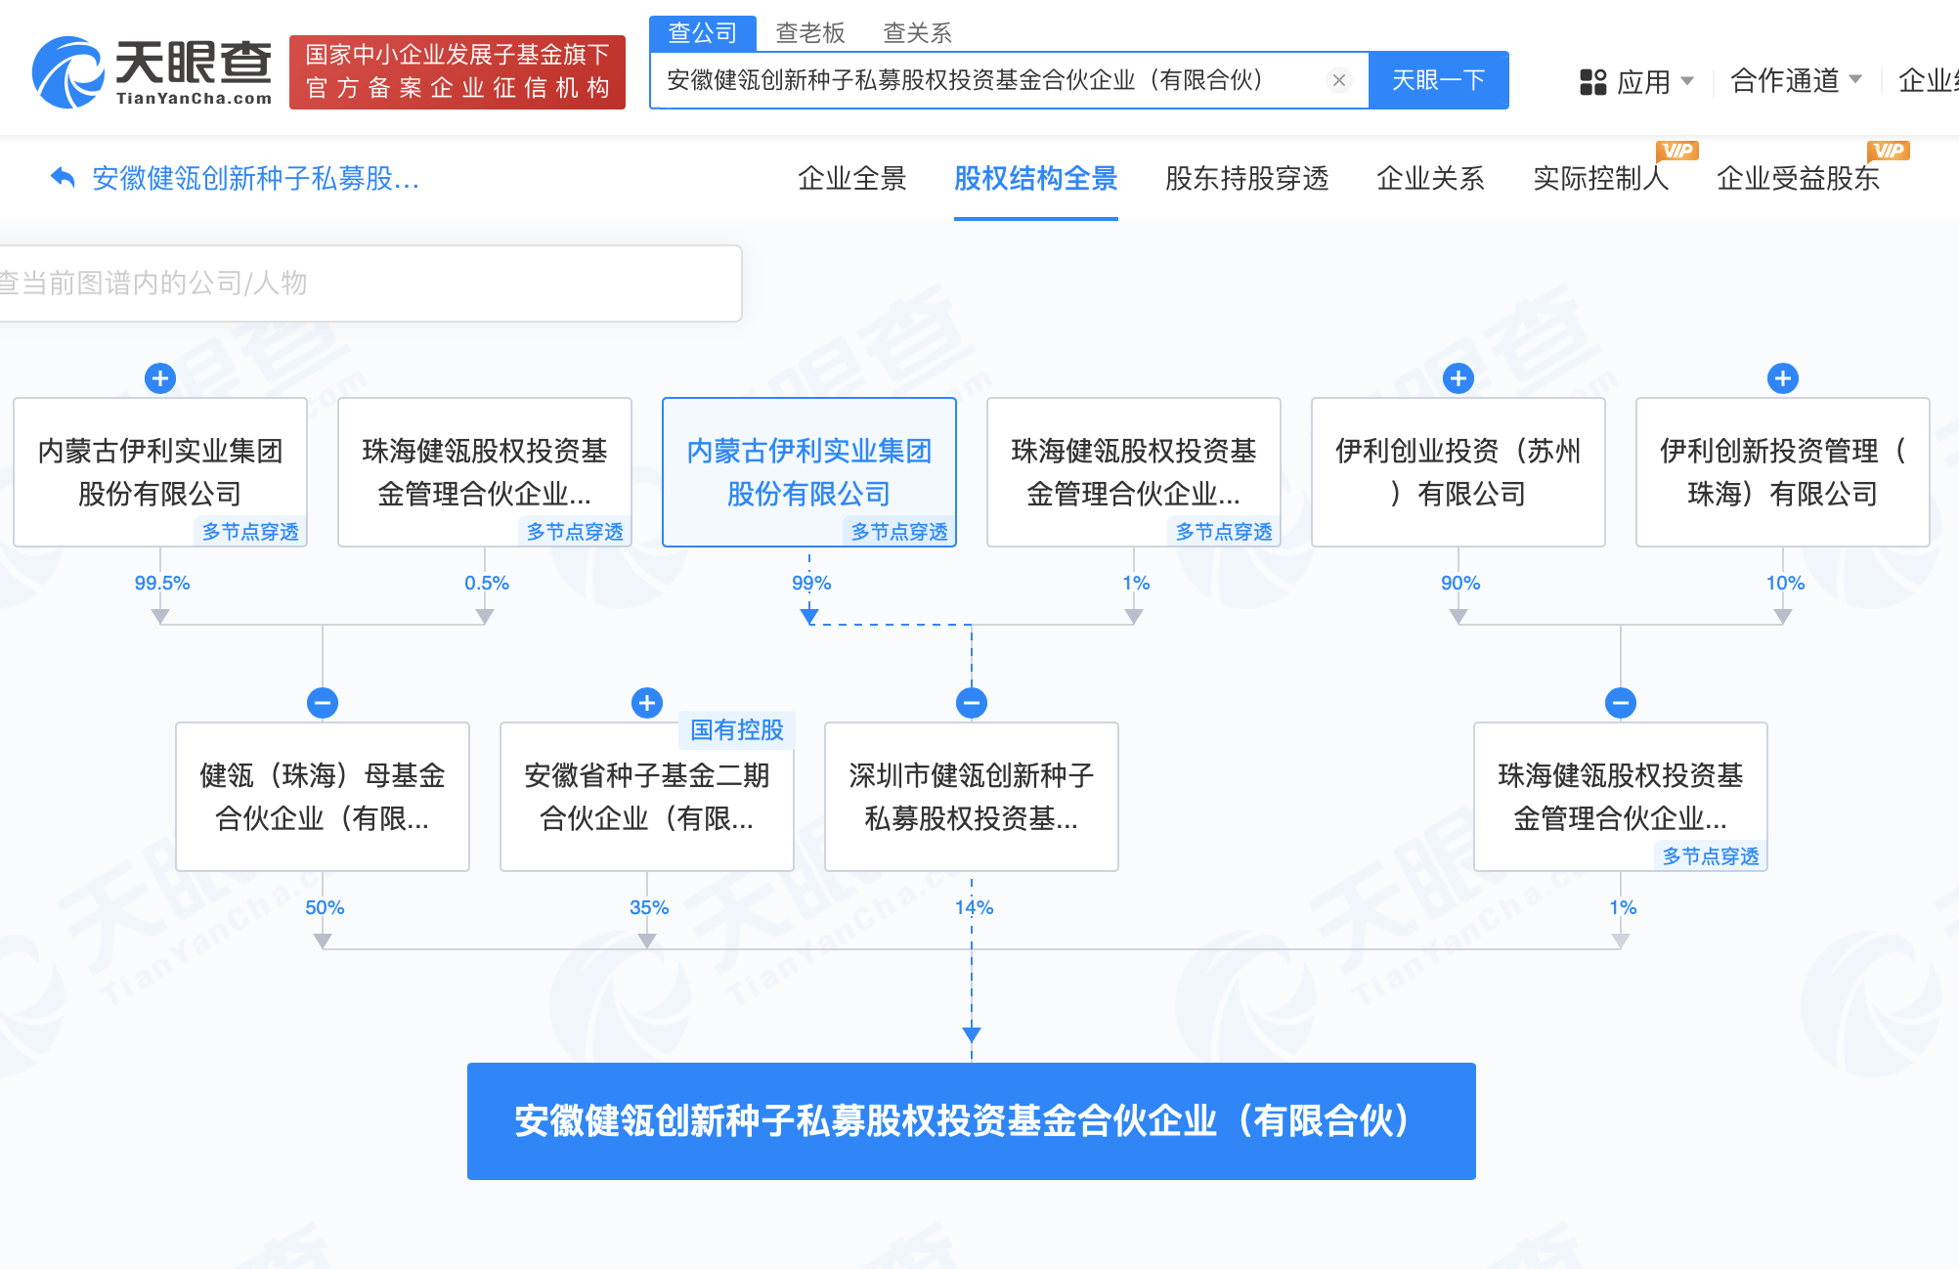Screen dimensions: 1959x1269
Task: Switch to the 查老板 search tab
Action: (810, 33)
